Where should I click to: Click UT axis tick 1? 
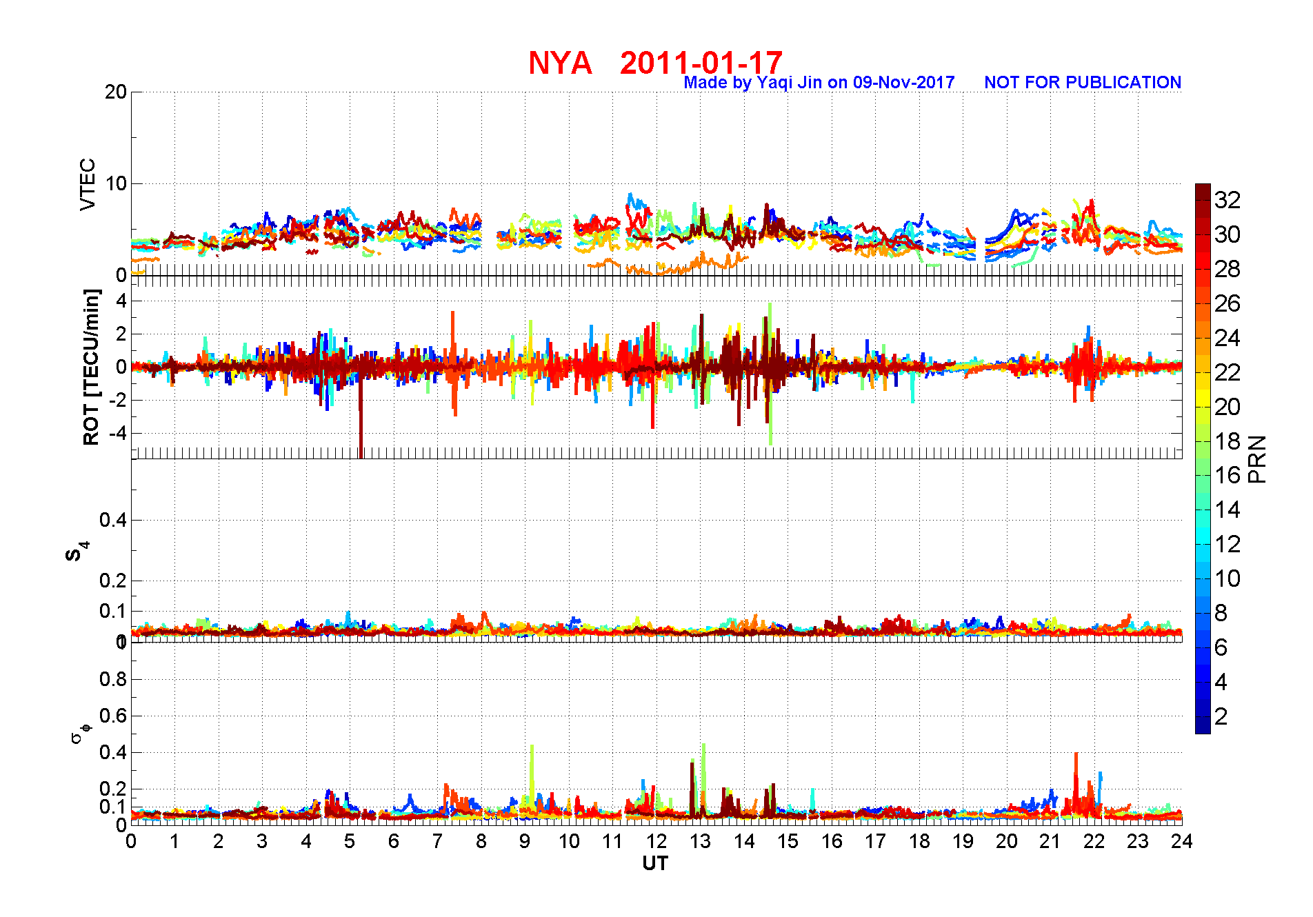[x=174, y=841]
